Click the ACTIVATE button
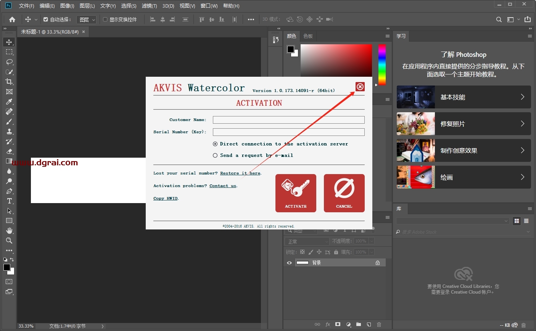The height and width of the screenshot is (331, 536). (x=296, y=193)
